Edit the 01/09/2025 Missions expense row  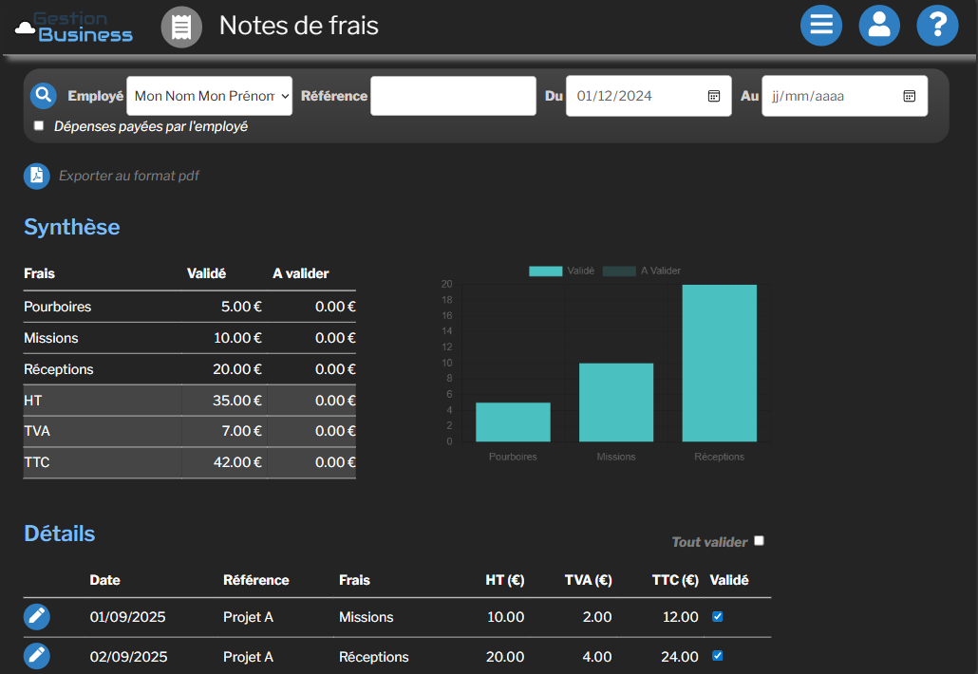tap(37, 617)
